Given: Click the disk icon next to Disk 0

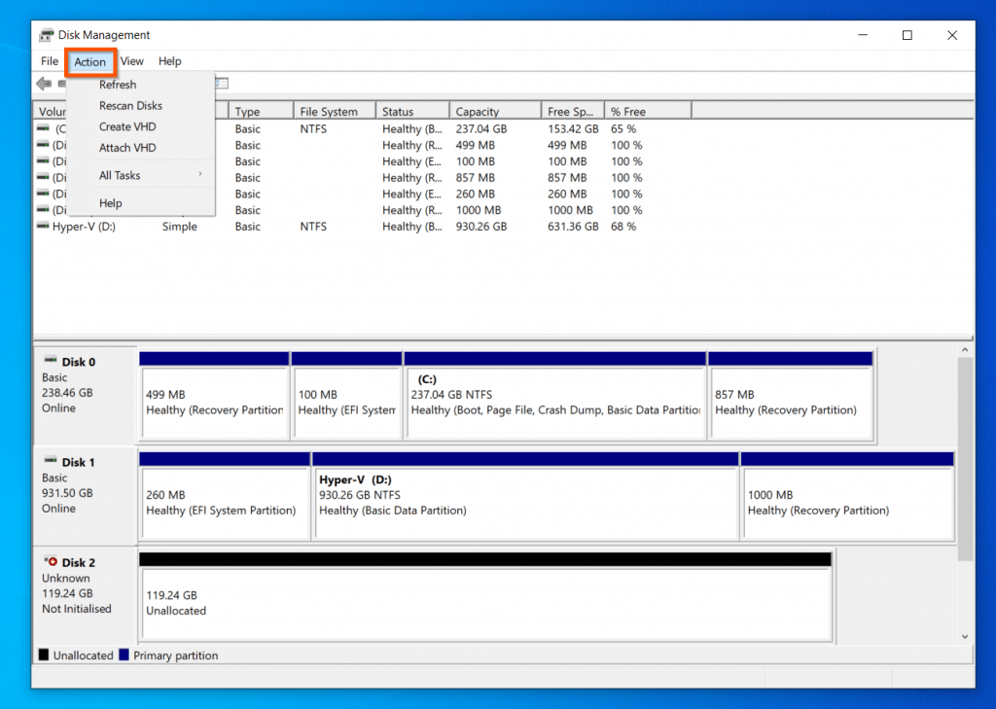Looking at the screenshot, I should coord(51,361).
